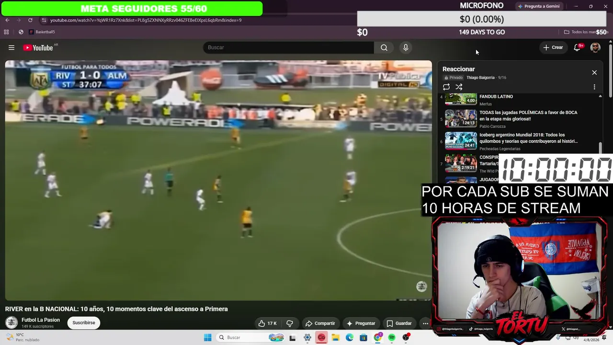This screenshot has width=613, height=345.
Task: Open Task View on the taskbar
Action: click(x=293, y=338)
